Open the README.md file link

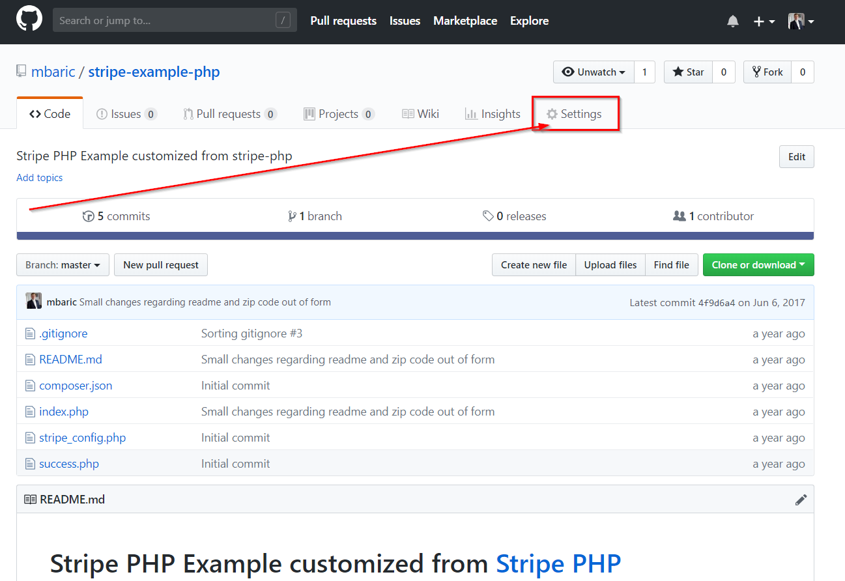point(70,360)
